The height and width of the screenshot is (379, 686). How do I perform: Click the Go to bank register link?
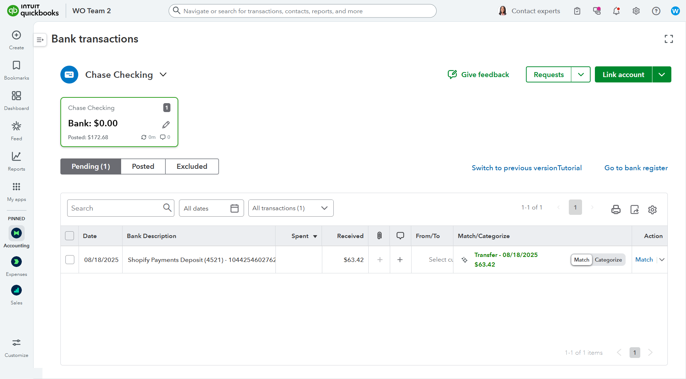tap(636, 168)
